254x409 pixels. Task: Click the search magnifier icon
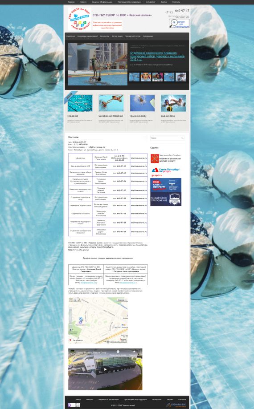click(182, 138)
